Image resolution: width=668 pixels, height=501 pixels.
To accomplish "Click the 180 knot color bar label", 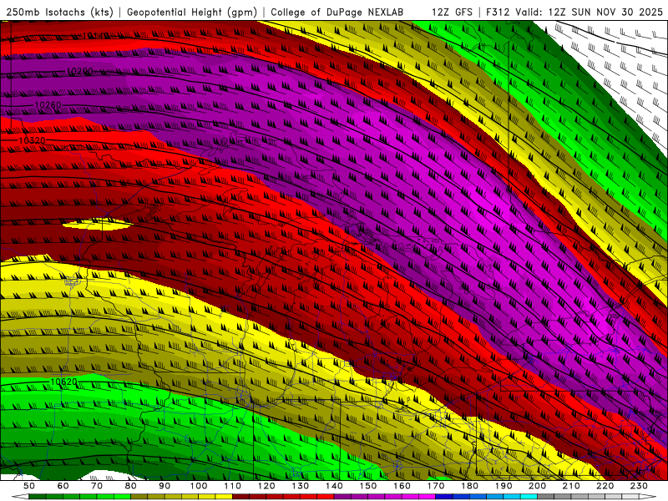I will pyautogui.click(x=469, y=486).
